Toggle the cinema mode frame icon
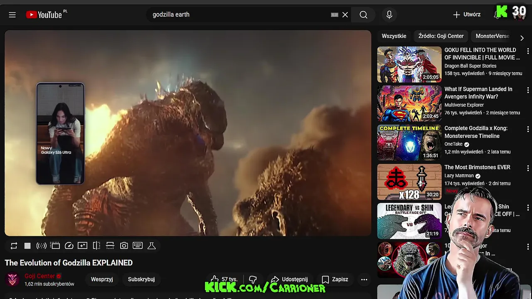The width and height of the screenshot is (532, 299). tap(55, 246)
